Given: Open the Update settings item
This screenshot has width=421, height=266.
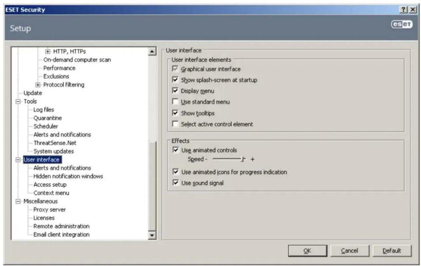Looking at the screenshot, I should coord(33,93).
